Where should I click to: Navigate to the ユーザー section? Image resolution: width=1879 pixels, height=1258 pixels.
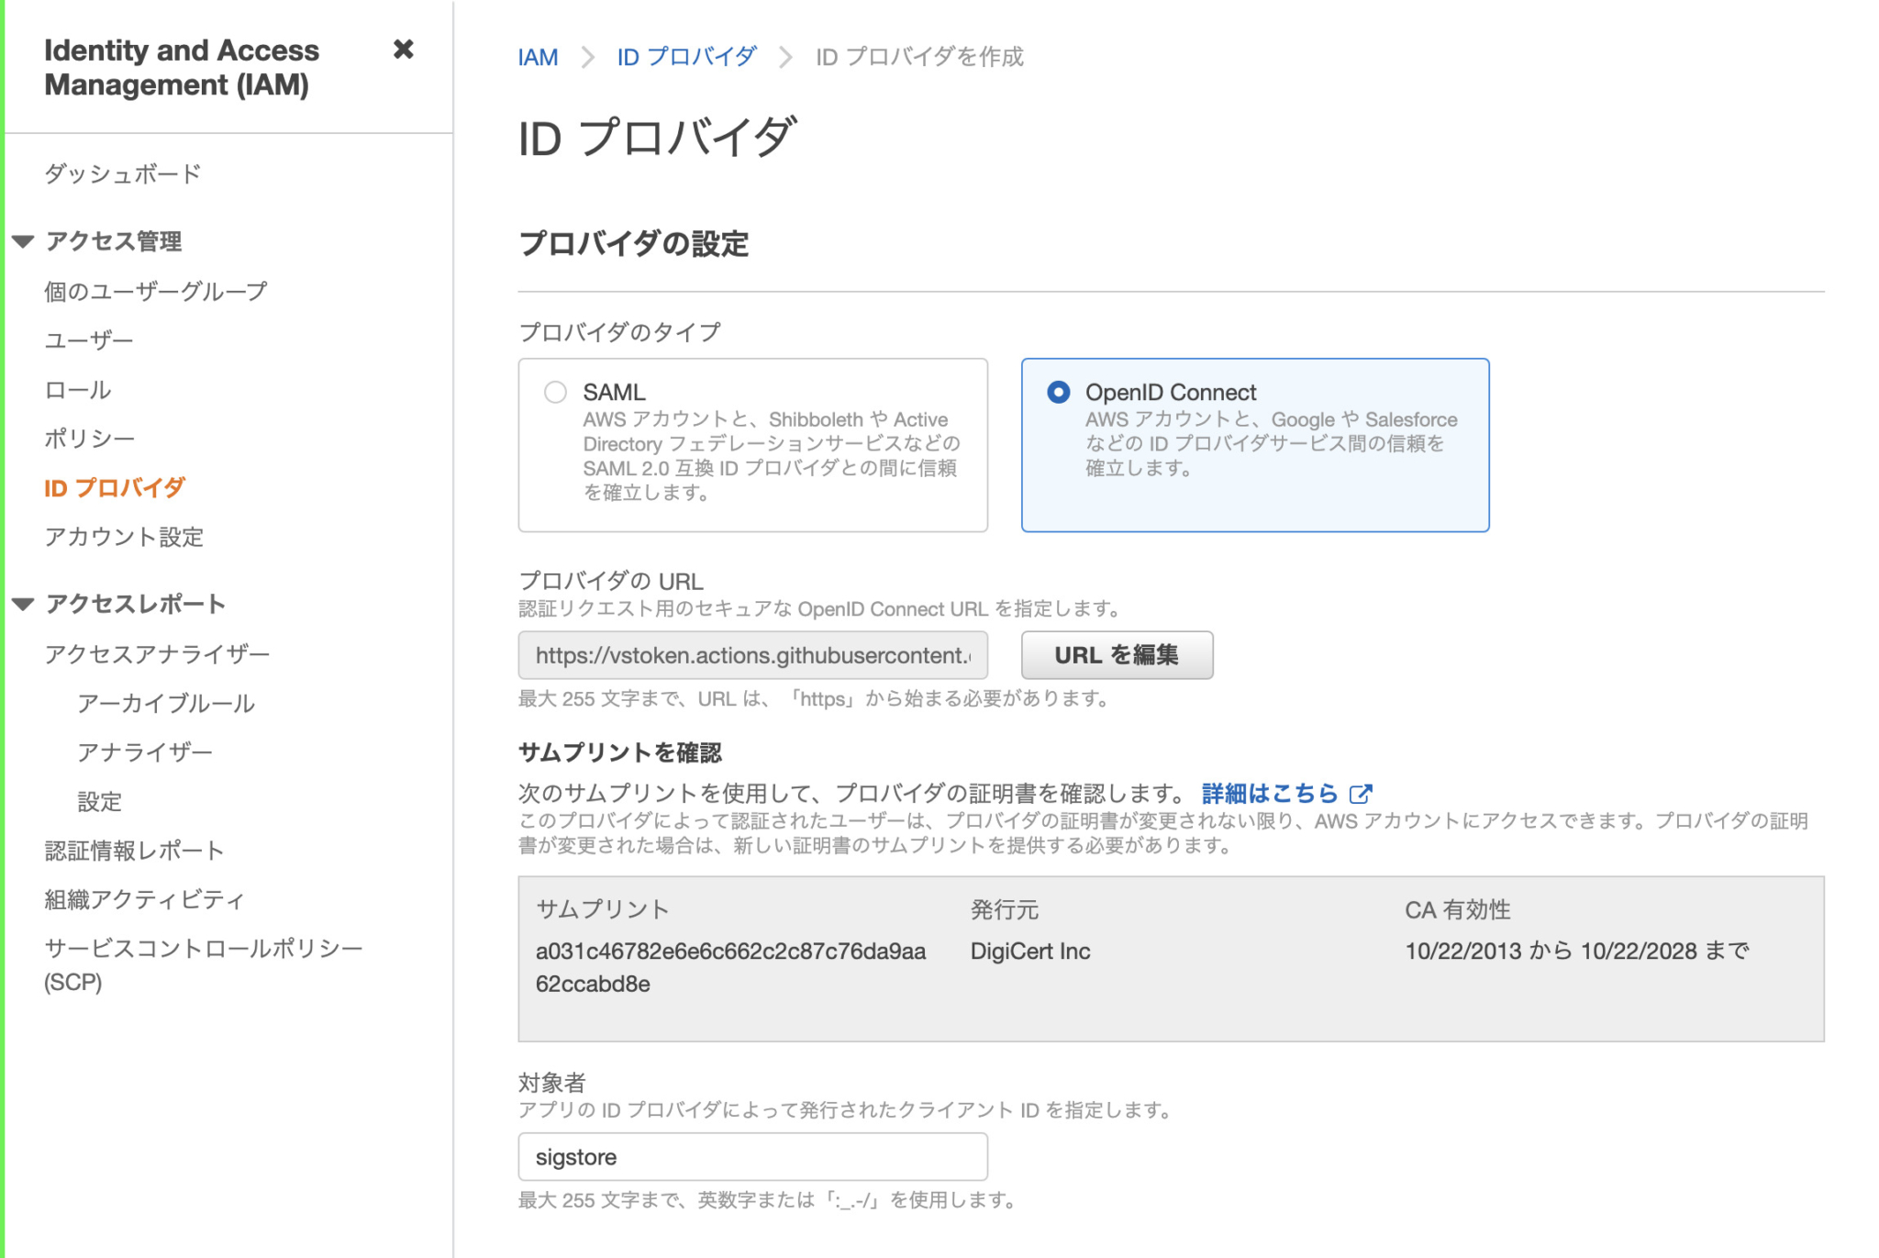tap(89, 340)
